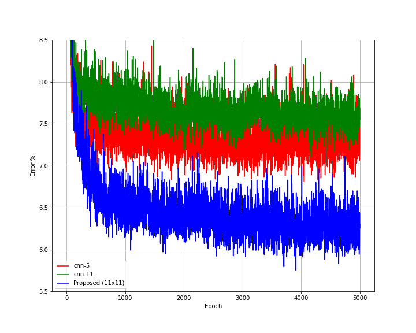
Task: Click y-axis tick label 7.5
Action: [x=43, y=124]
